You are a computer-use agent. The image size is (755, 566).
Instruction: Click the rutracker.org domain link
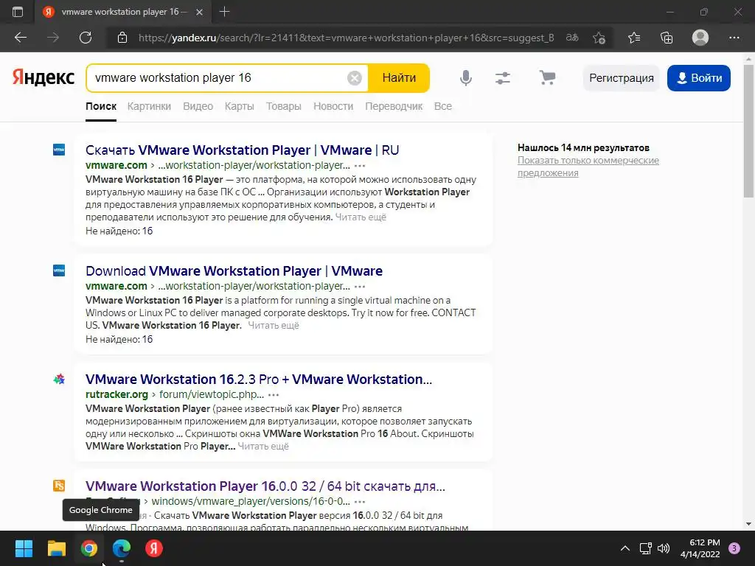point(116,395)
